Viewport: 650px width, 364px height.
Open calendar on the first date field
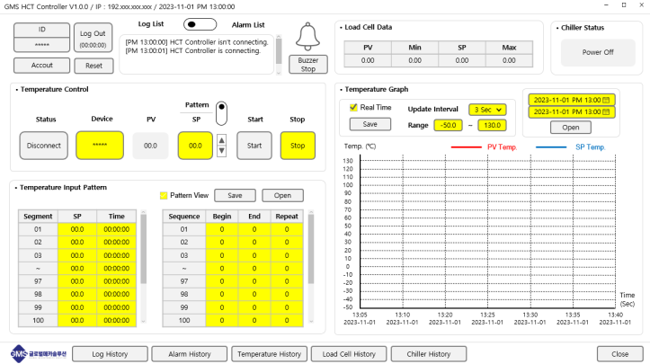pyautogui.click(x=607, y=99)
